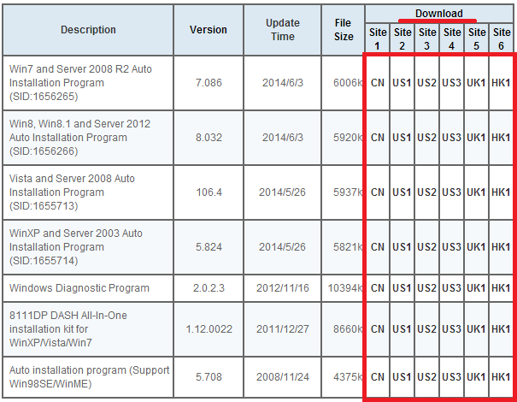Download Vista Server 2008 driver via US1
The image size is (517, 402).
[402, 192]
